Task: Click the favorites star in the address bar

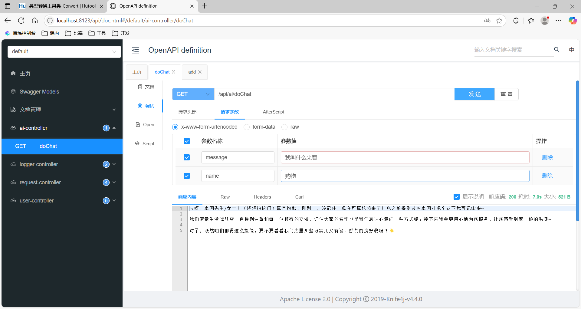Action: 500,21
